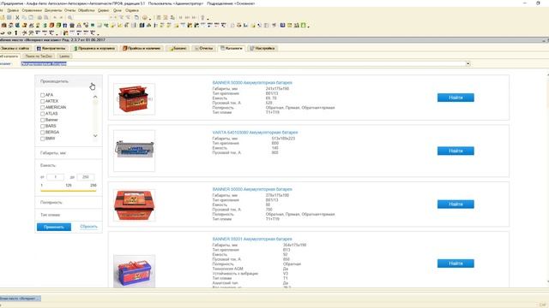The width and height of the screenshot is (549, 308).
Task: Collapse the Производитель filter section
Action: click(x=69, y=81)
